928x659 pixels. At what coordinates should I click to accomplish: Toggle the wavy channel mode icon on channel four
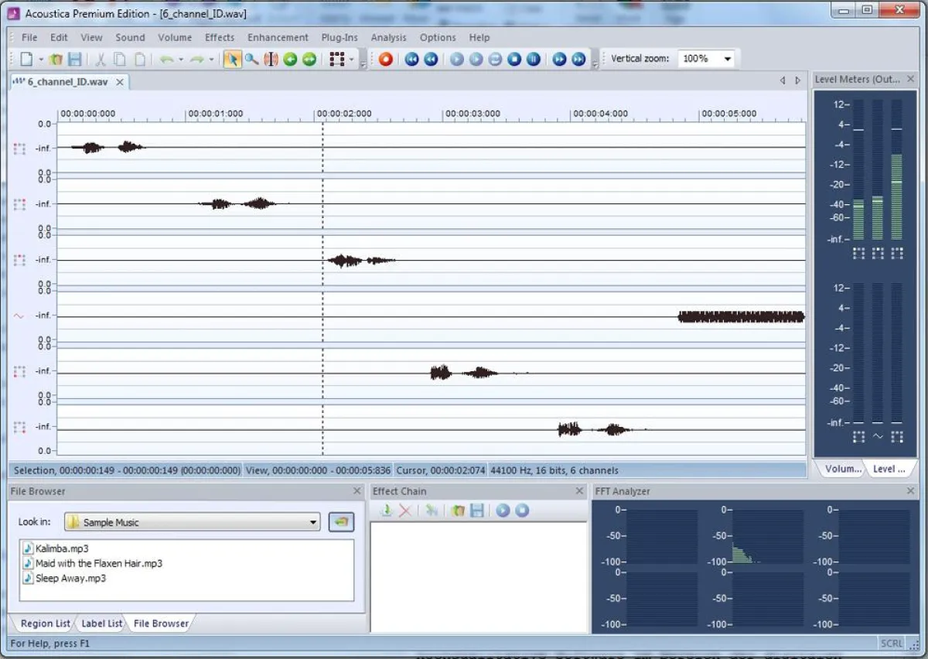(20, 316)
